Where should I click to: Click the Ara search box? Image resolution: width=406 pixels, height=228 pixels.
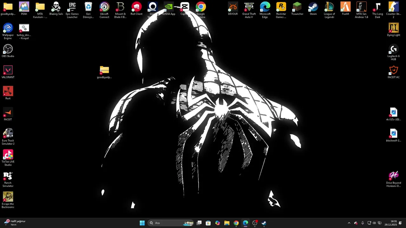(x=171, y=223)
